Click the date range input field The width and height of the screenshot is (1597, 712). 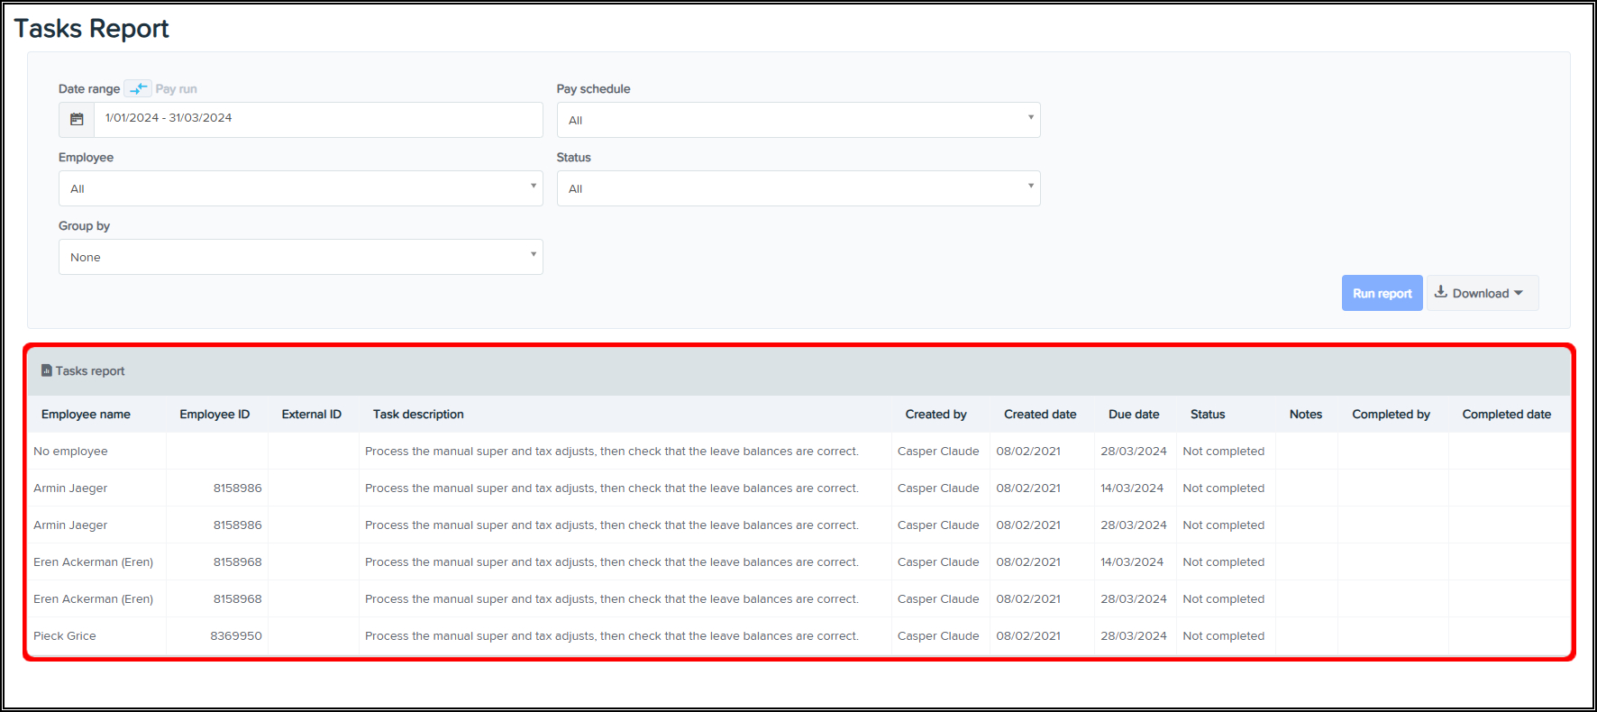[317, 119]
